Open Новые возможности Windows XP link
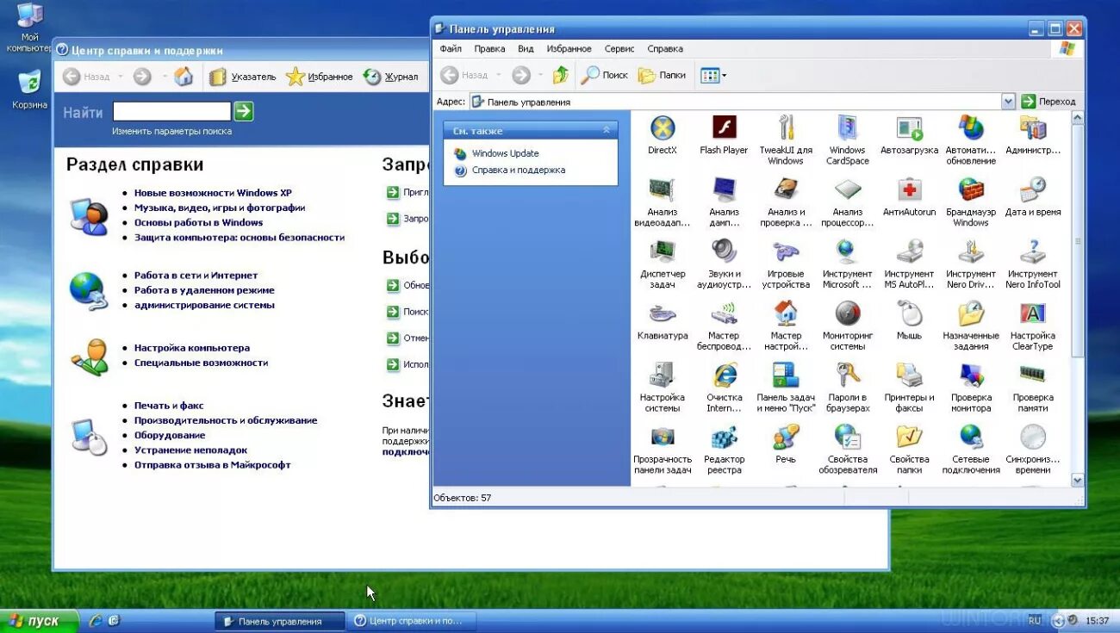The height and width of the screenshot is (633, 1120). [x=213, y=193]
